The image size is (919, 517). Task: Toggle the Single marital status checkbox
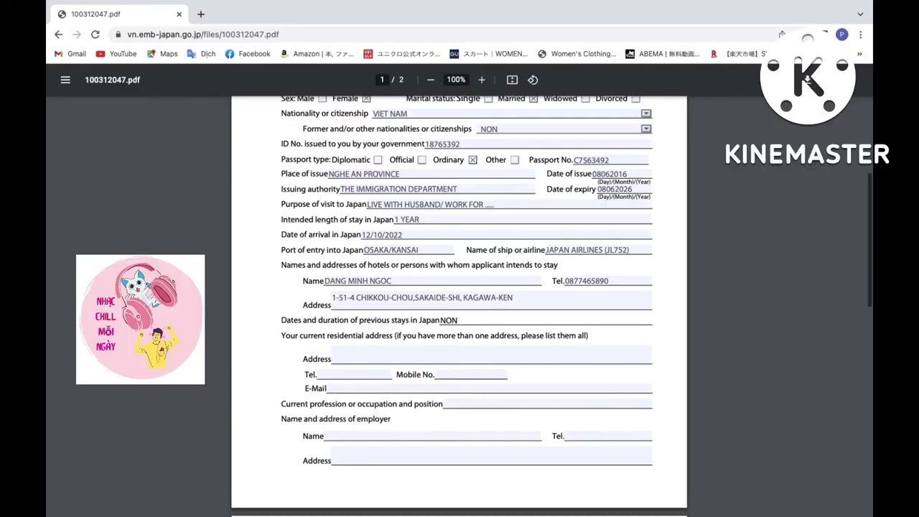click(488, 98)
